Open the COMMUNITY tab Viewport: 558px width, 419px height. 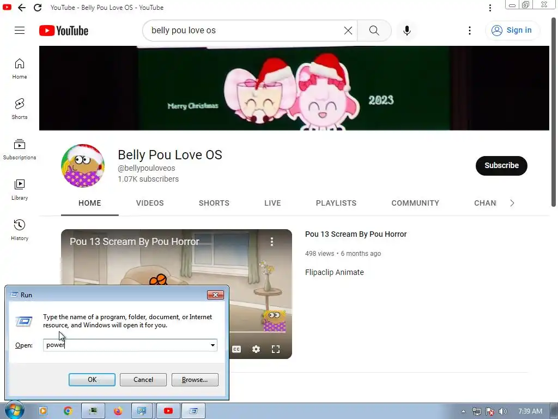coord(415,203)
